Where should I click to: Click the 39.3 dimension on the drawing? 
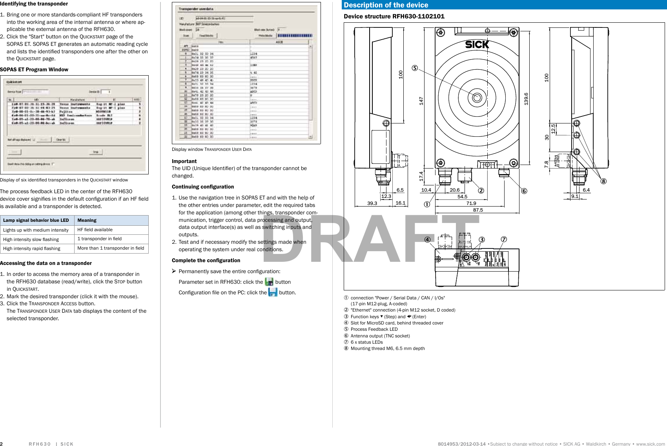pyautogui.click(x=372, y=203)
